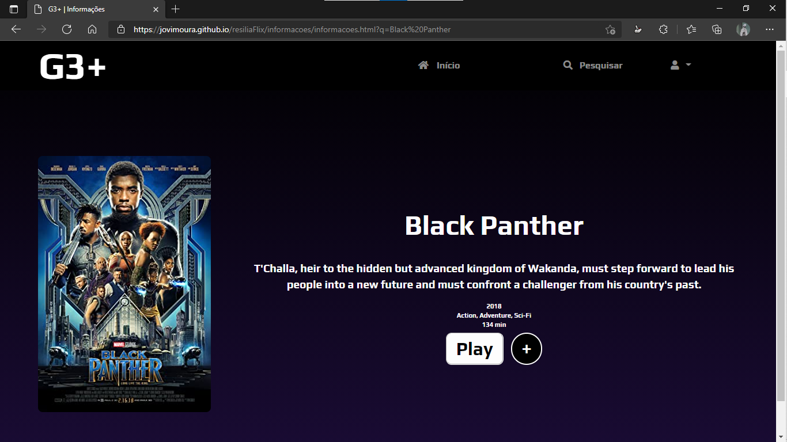Open the Pesquisar search link
787x442 pixels.
(x=593, y=66)
